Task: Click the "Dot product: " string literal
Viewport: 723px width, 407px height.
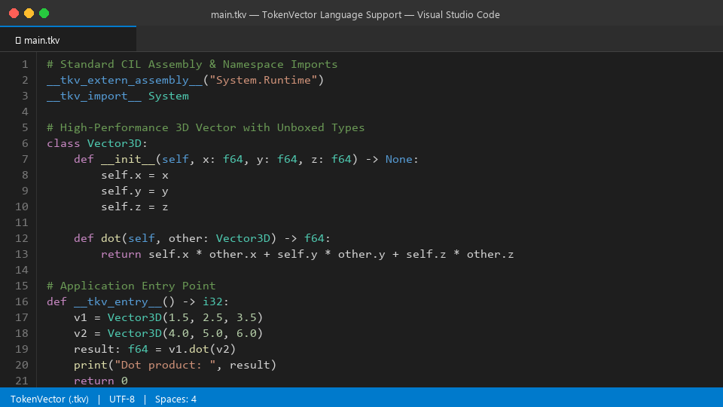Action: click(x=165, y=365)
